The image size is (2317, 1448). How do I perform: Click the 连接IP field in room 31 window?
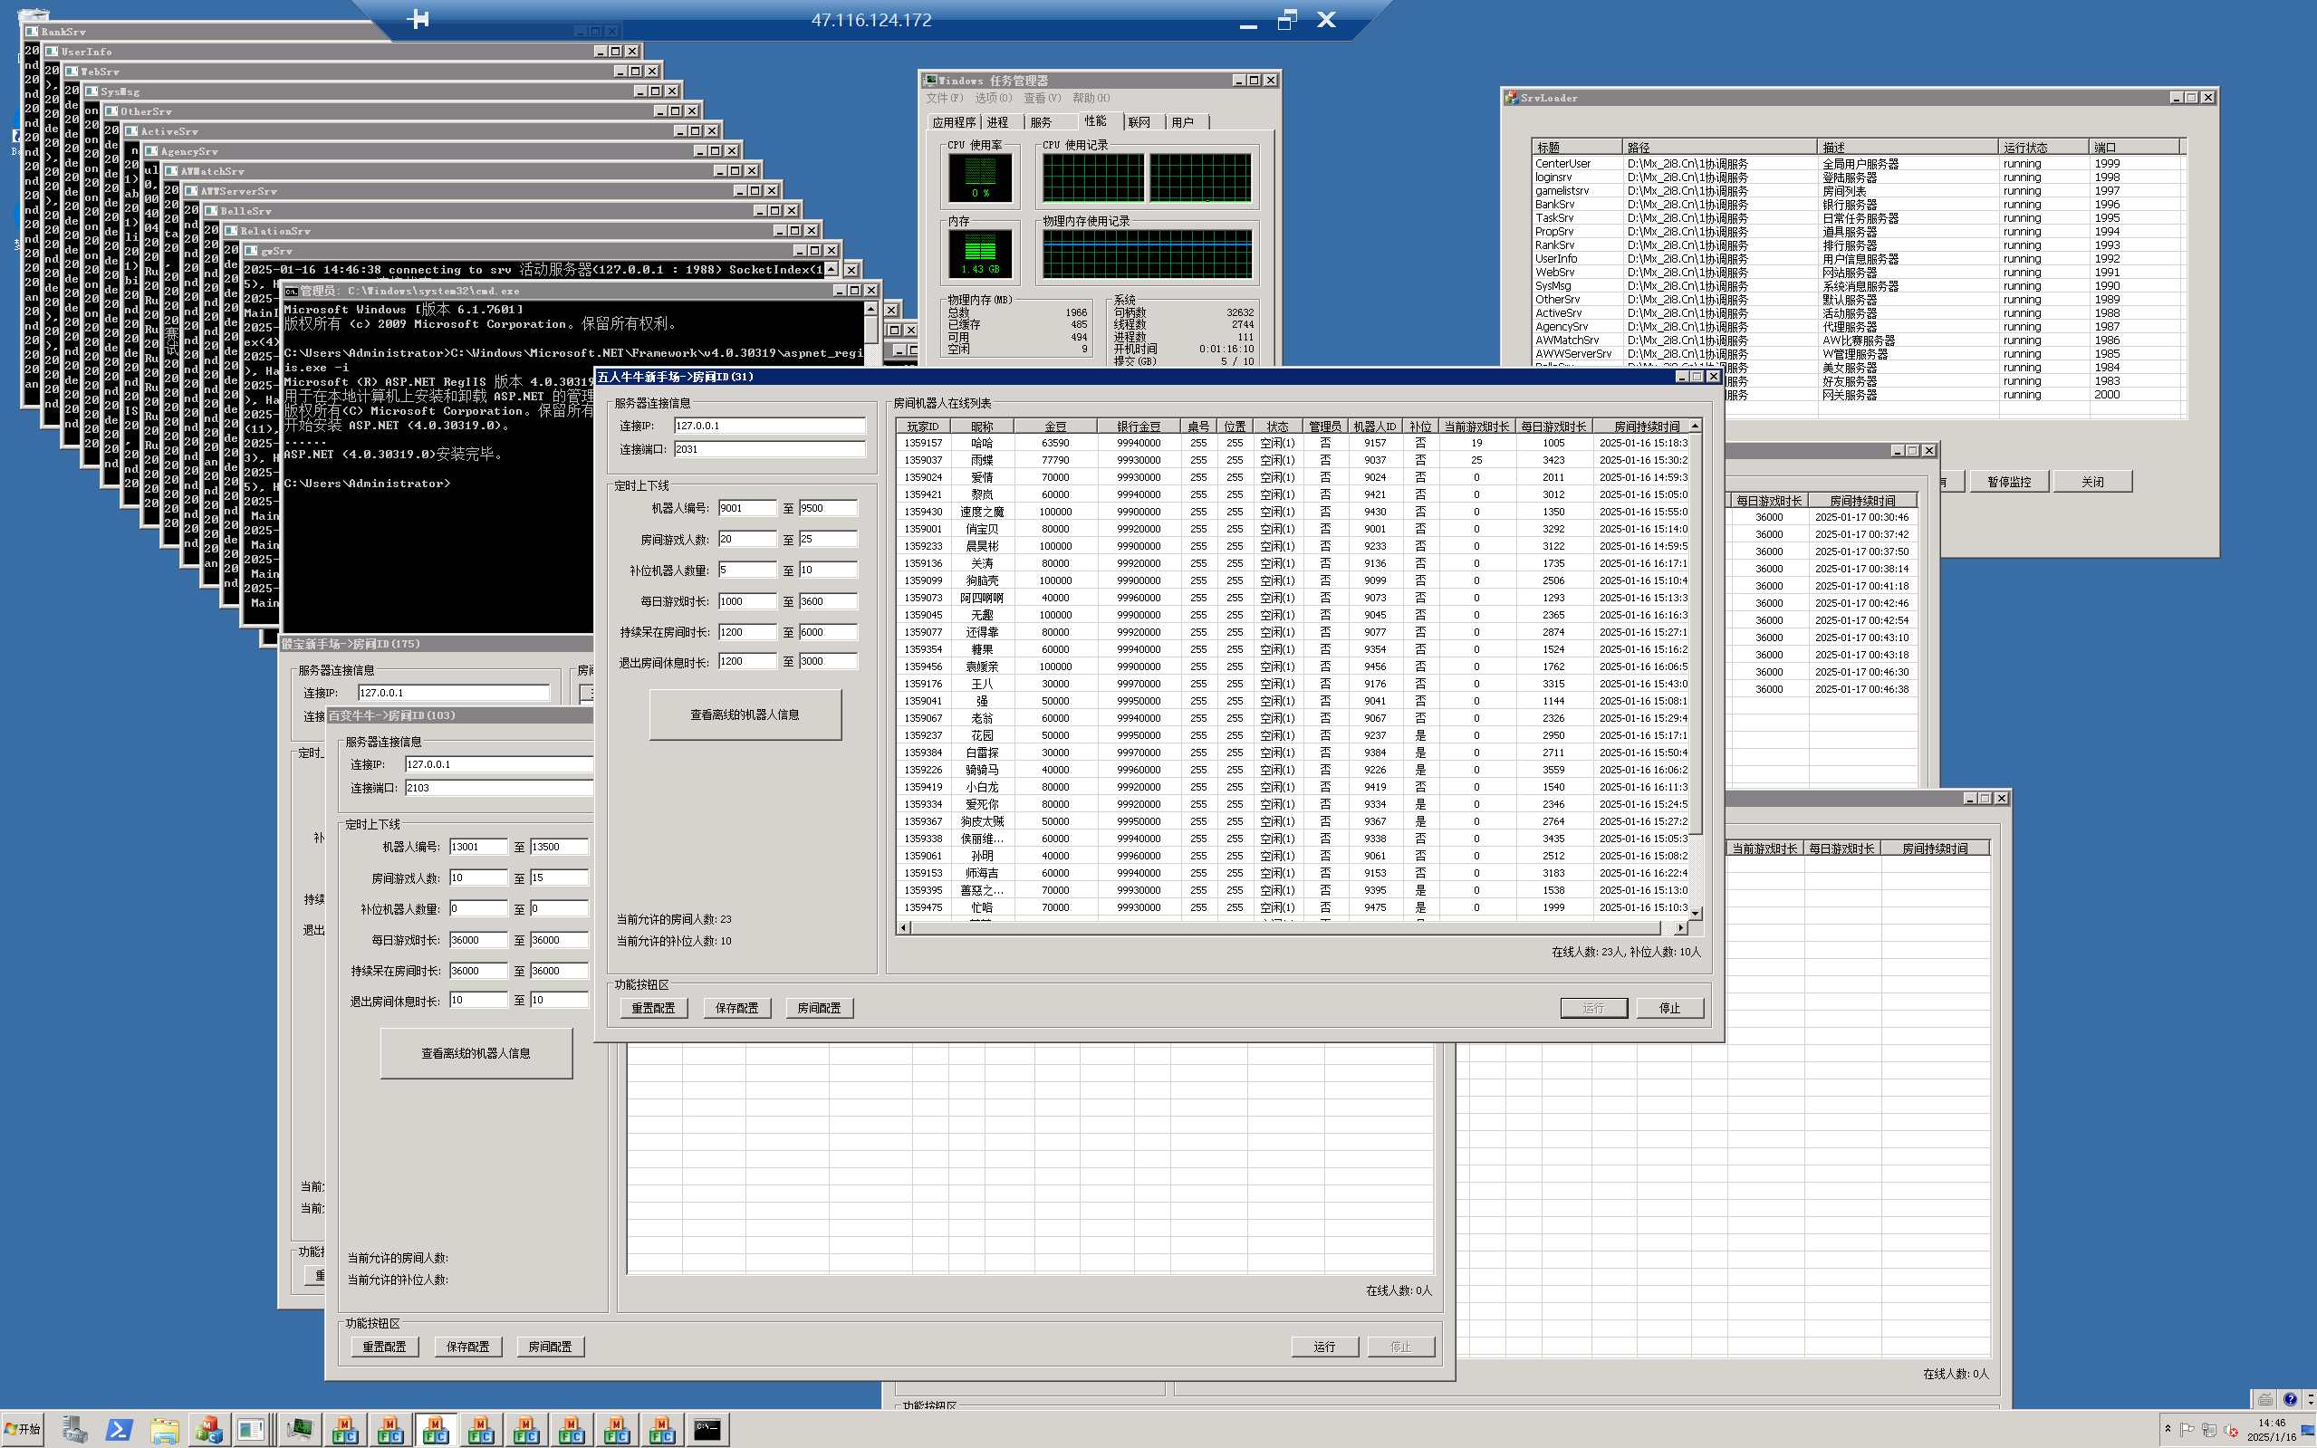(x=770, y=426)
